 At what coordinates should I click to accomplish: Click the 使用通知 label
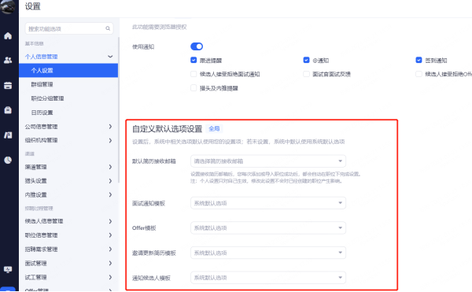pyautogui.click(x=143, y=46)
